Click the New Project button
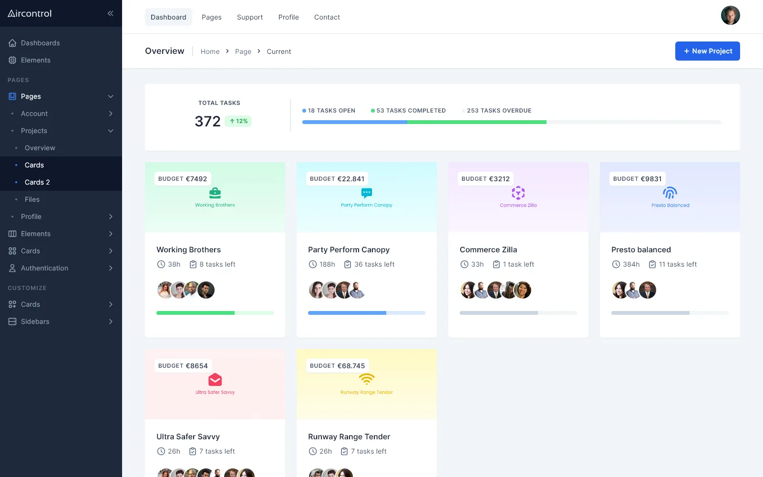The image size is (763, 477). point(707,51)
